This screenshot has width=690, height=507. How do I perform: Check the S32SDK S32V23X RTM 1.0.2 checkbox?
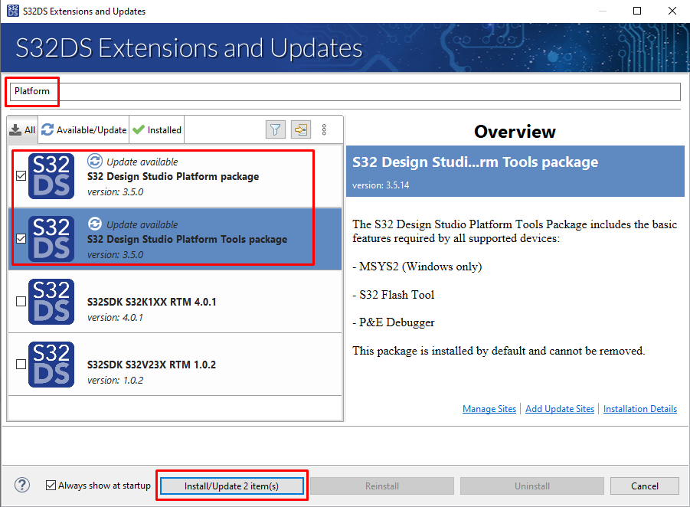coord(21,365)
